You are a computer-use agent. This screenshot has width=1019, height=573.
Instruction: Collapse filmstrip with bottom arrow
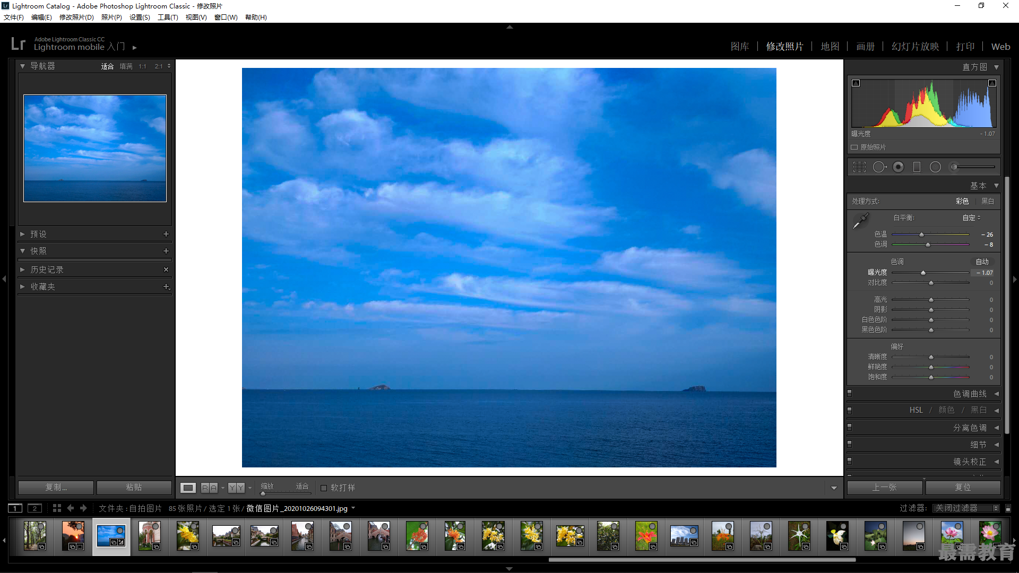point(509,569)
